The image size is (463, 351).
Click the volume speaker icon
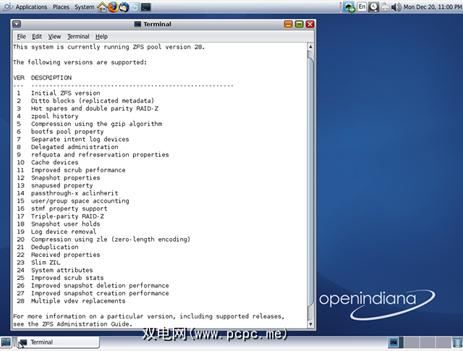396,7
